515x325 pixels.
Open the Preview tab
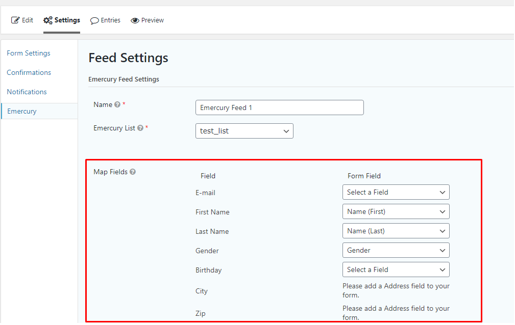point(152,20)
